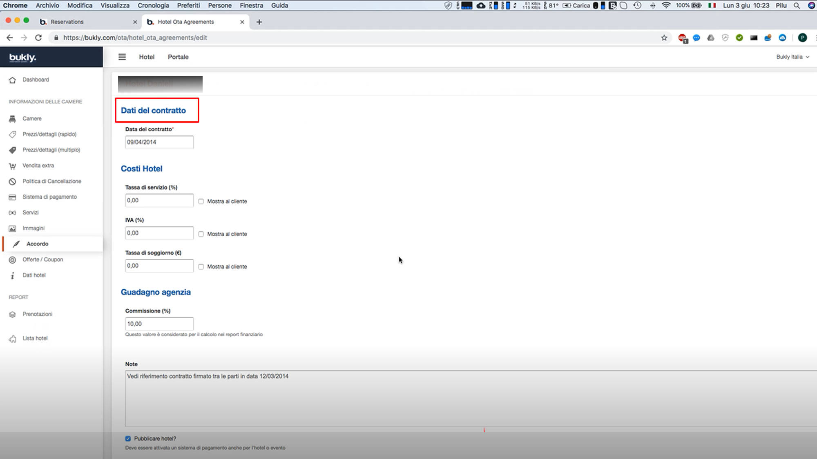The image size is (817, 459).
Task: Open Camere in the sidebar
Action: click(32, 119)
